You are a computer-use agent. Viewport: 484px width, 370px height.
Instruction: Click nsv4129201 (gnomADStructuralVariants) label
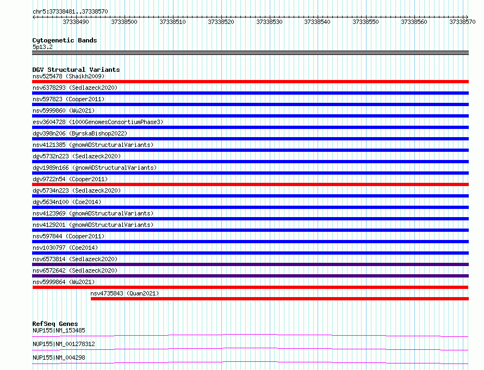point(93,225)
